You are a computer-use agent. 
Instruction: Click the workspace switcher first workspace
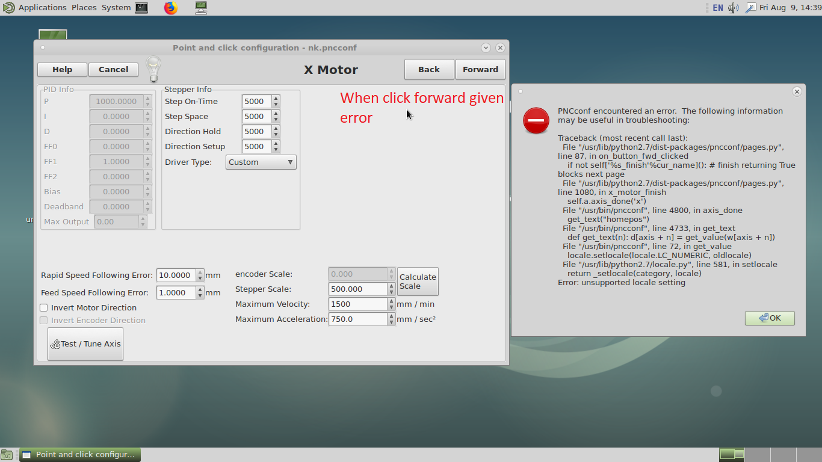[732, 454]
